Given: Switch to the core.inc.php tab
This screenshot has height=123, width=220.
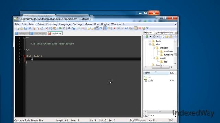Looking at the screenshot, I should pyautogui.click(x=38, y=33).
